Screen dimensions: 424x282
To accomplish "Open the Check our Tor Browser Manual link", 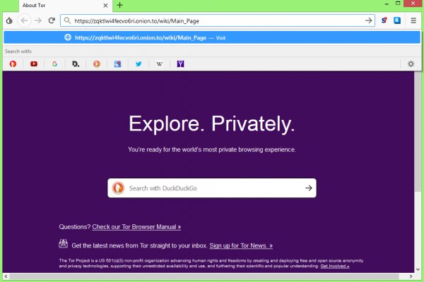I will (136, 227).
